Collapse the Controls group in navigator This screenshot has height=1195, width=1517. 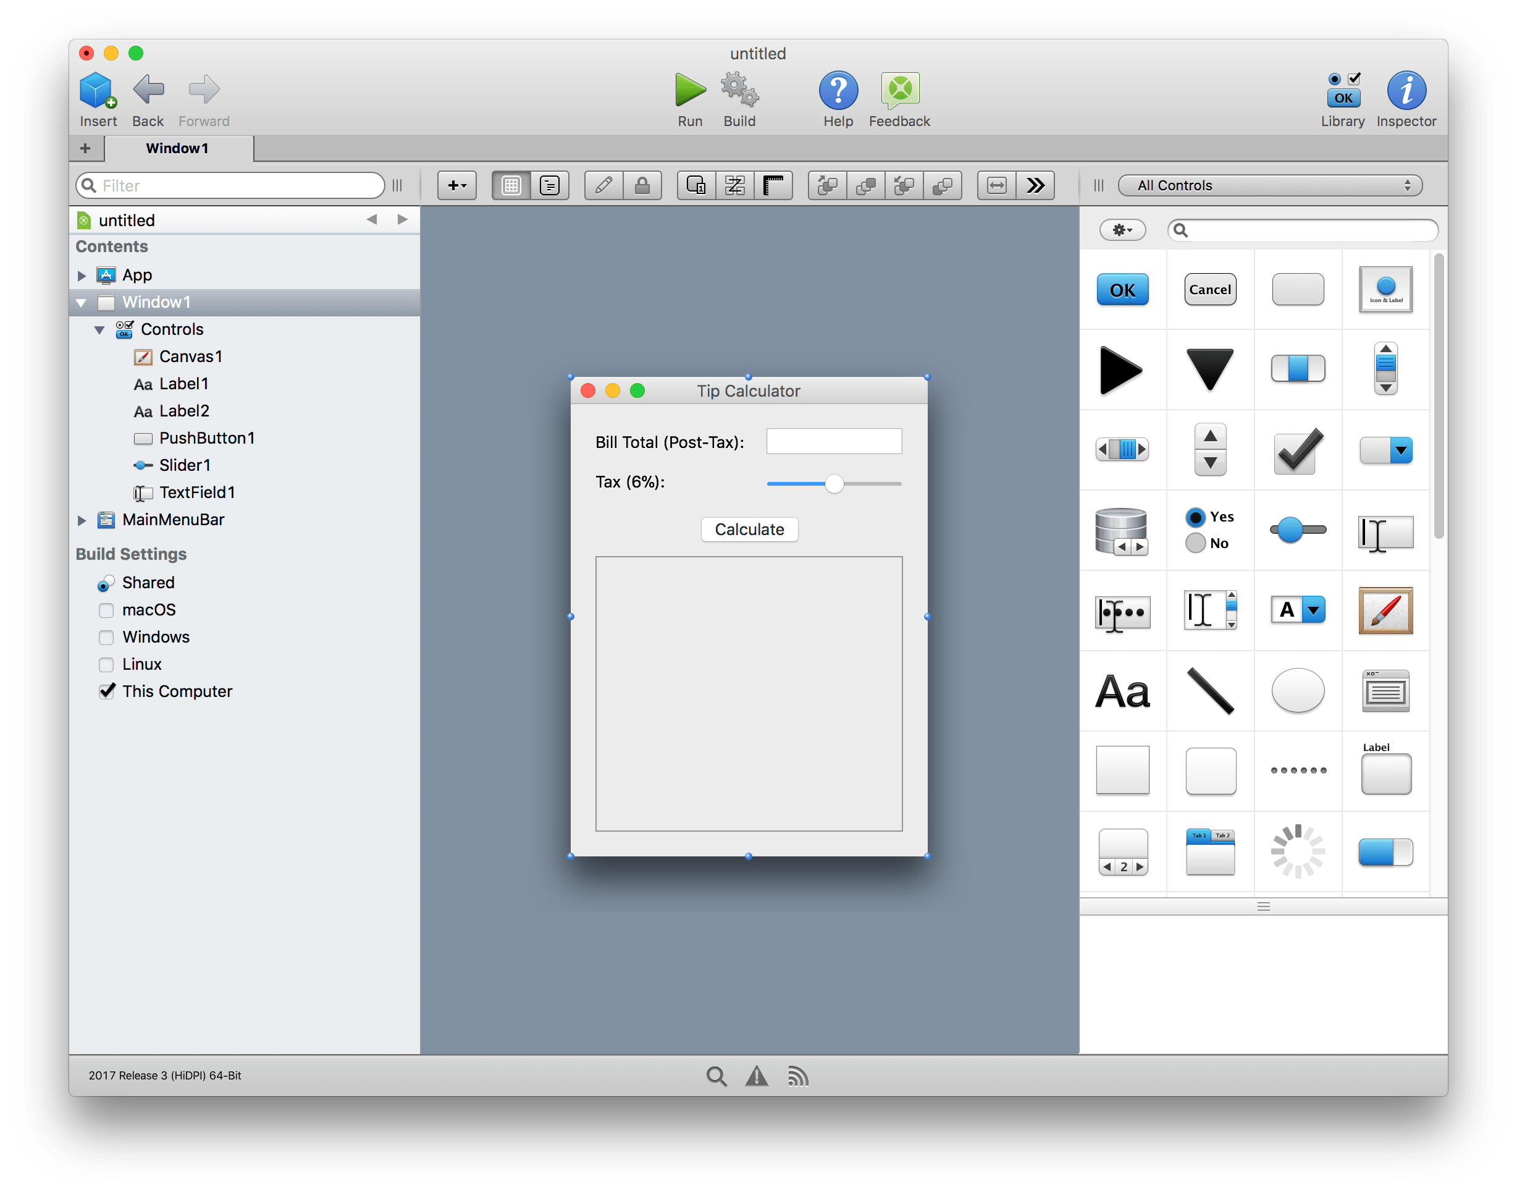100,329
